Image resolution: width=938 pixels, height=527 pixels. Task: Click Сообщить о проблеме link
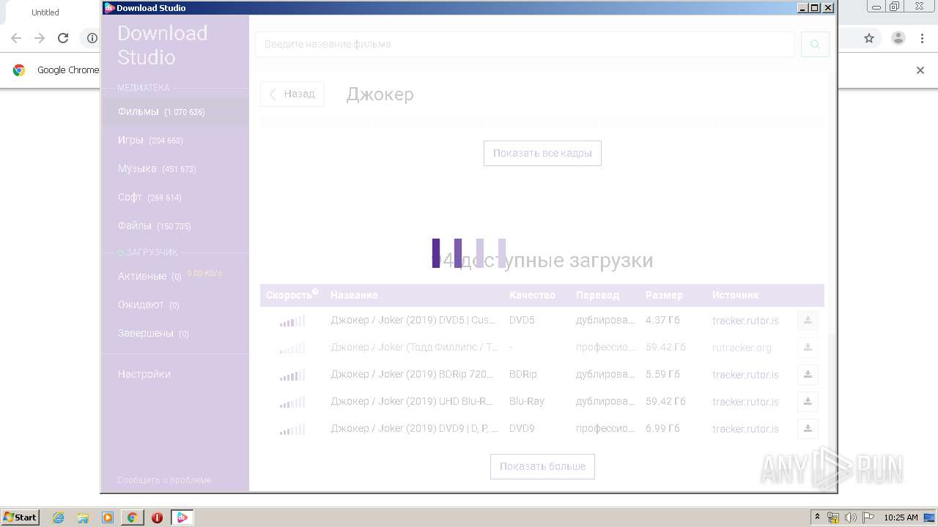click(x=164, y=480)
